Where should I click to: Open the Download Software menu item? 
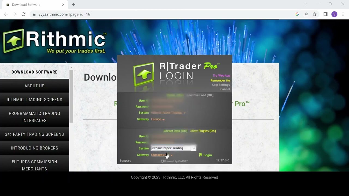click(34, 72)
